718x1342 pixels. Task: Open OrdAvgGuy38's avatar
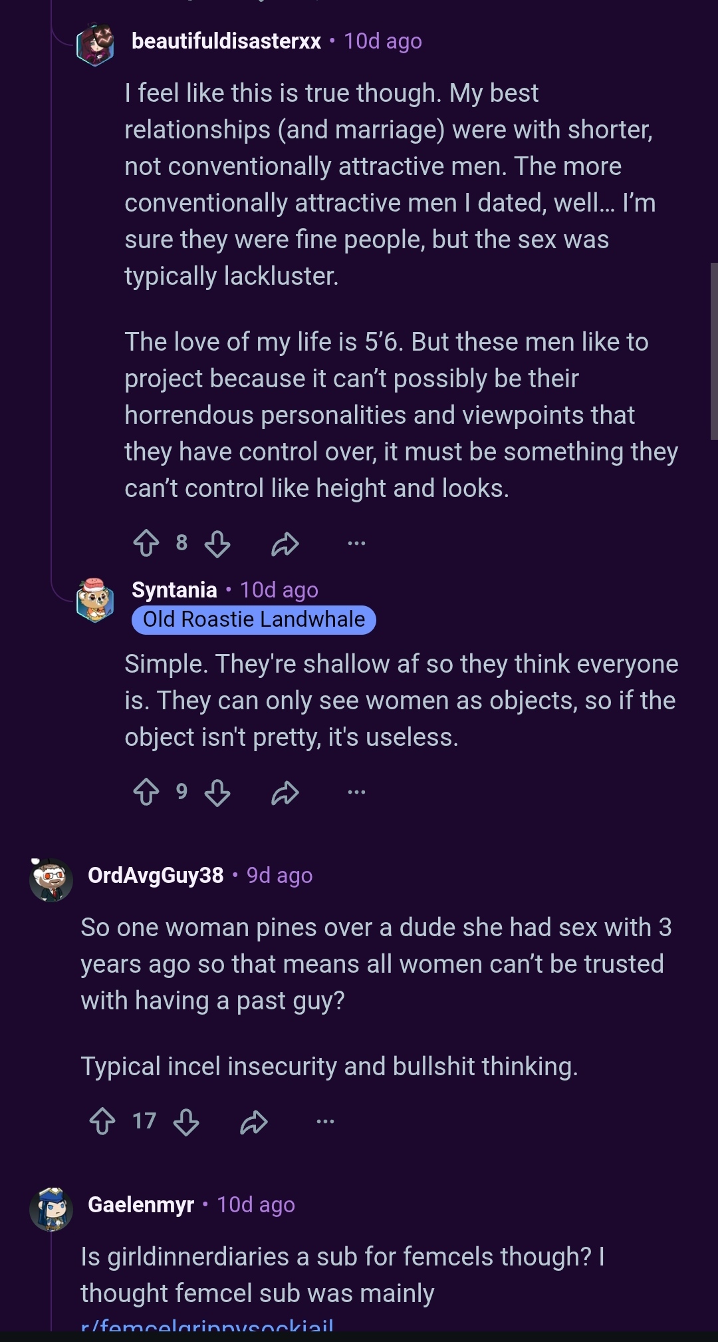tap(51, 880)
